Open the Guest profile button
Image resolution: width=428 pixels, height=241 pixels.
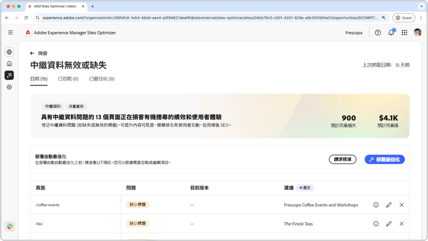403,18
